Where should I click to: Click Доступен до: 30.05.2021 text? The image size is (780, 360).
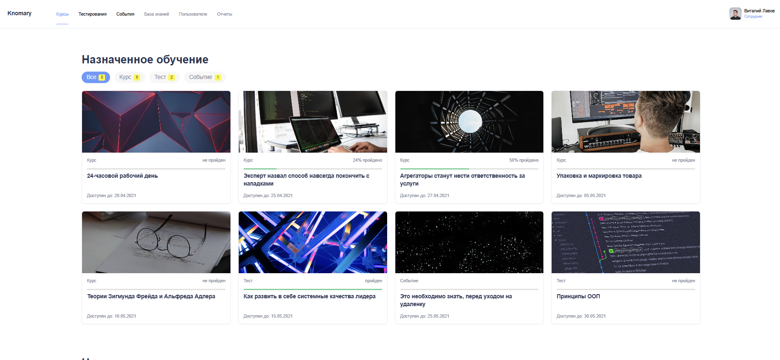pos(581,316)
